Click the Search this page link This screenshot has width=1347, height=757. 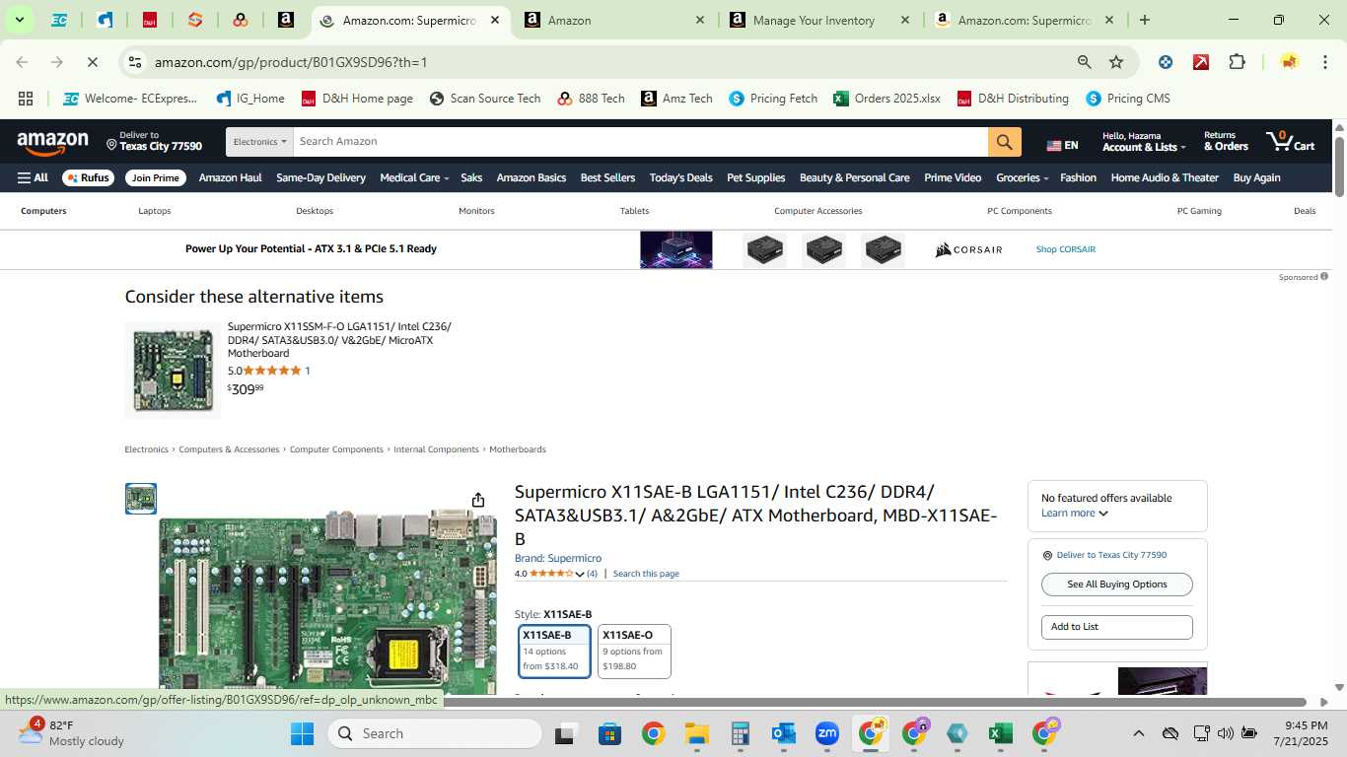(x=646, y=574)
